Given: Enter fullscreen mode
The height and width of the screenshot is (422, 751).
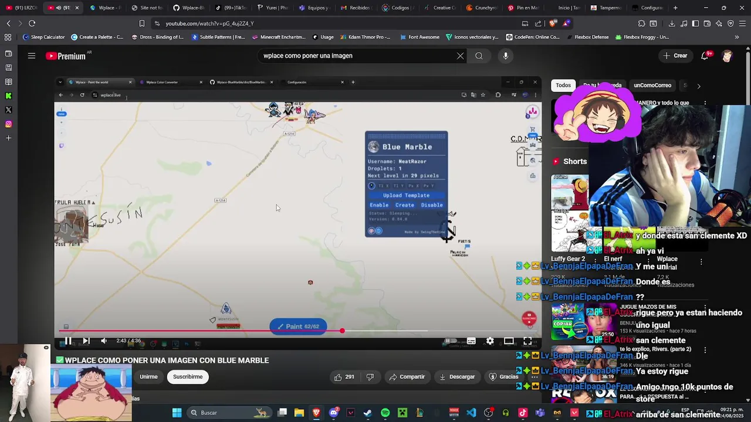Looking at the screenshot, I should [x=527, y=341].
